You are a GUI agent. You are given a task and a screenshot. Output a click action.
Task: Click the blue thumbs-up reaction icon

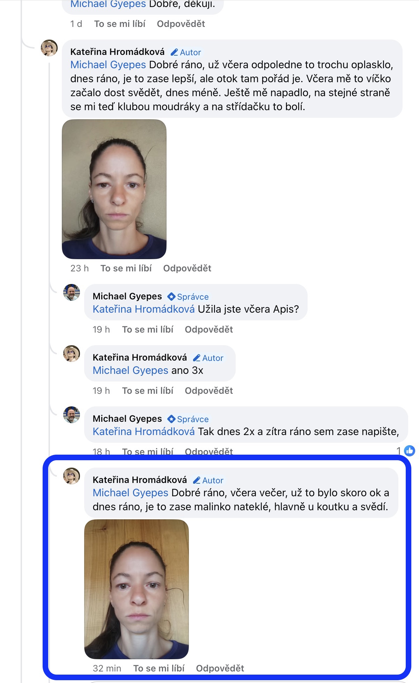click(x=410, y=451)
